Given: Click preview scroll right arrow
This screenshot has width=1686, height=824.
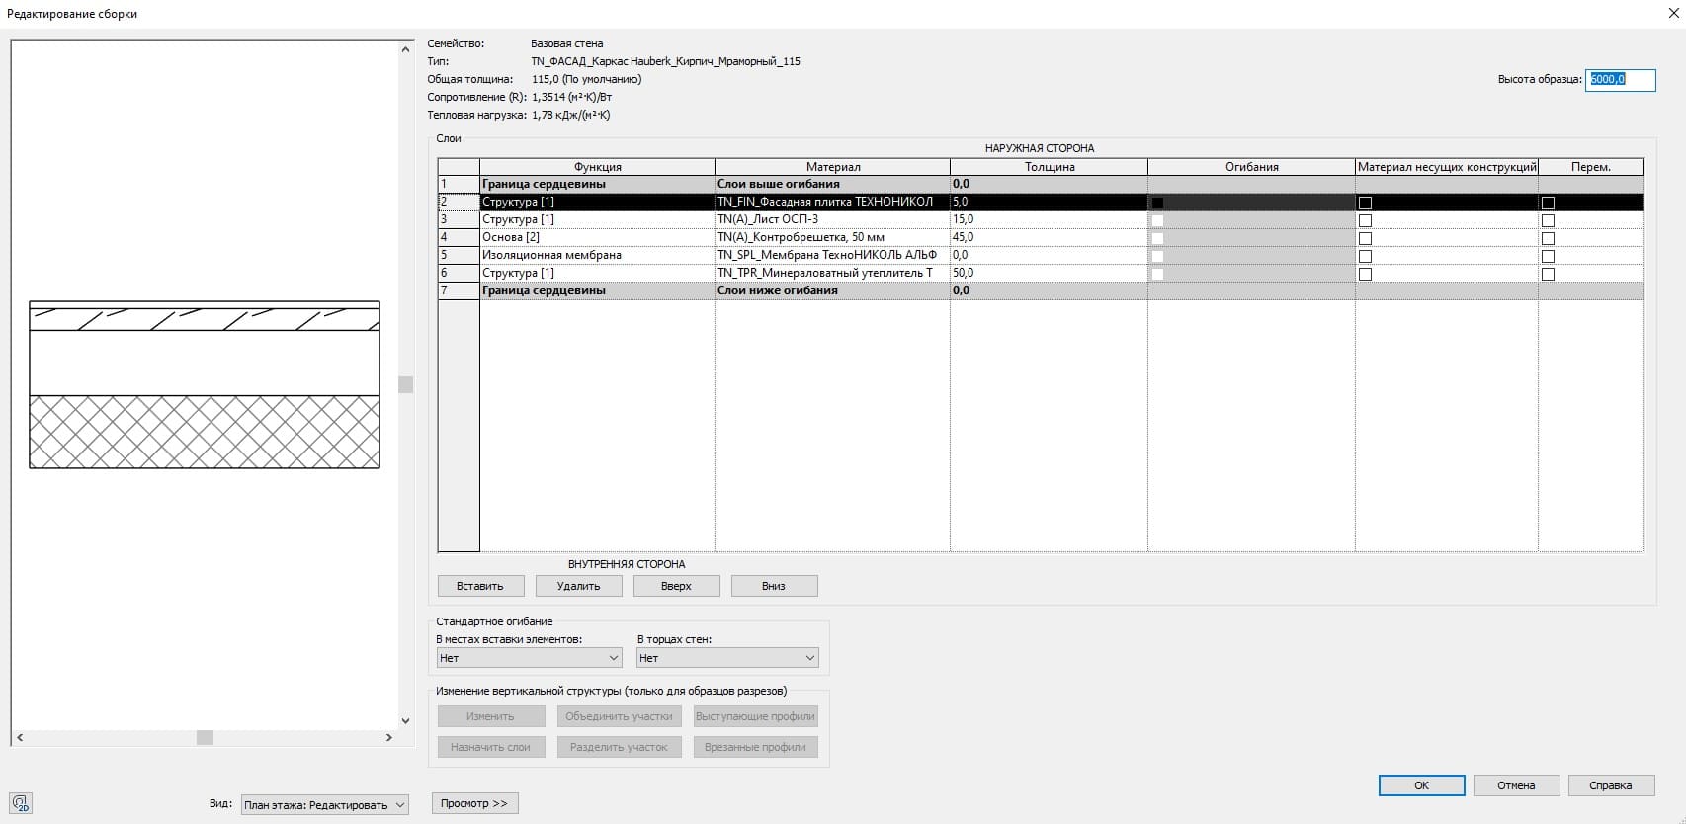Looking at the screenshot, I should [388, 737].
